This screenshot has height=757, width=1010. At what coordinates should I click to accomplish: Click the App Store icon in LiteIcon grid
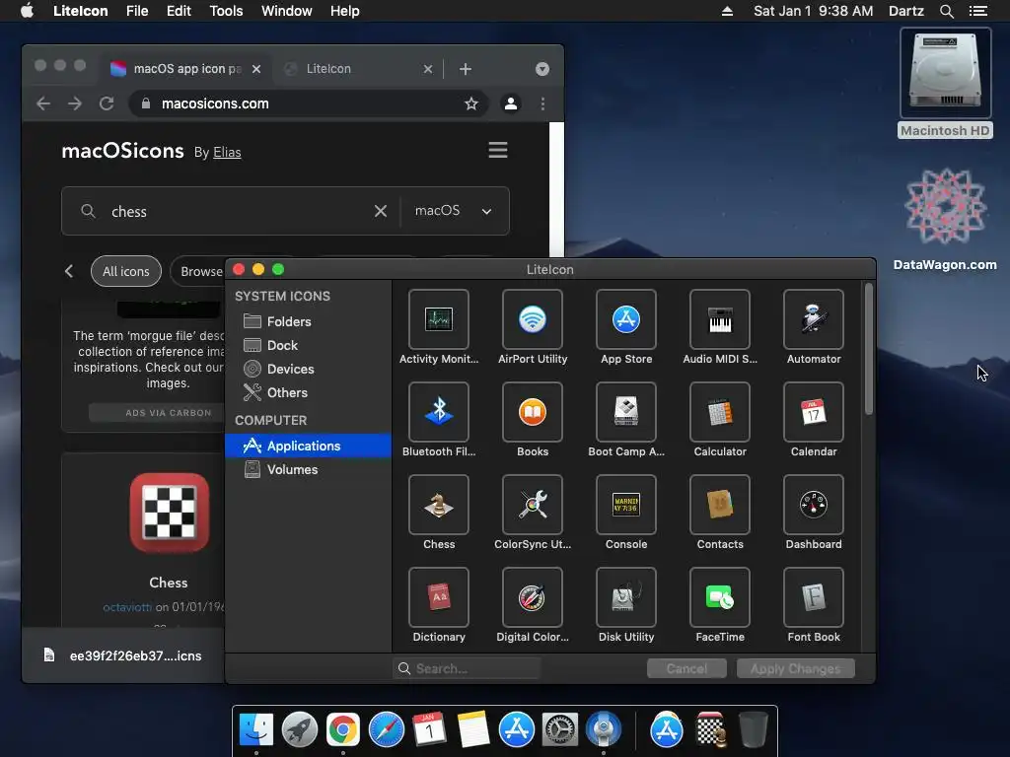[x=626, y=319]
